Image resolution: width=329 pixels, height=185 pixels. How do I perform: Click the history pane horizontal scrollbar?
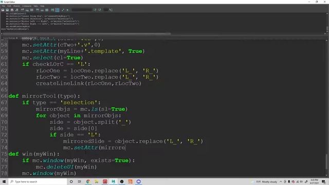tap(87, 33)
